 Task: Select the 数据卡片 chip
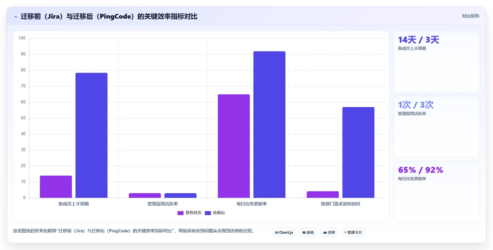[x=353, y=232]
